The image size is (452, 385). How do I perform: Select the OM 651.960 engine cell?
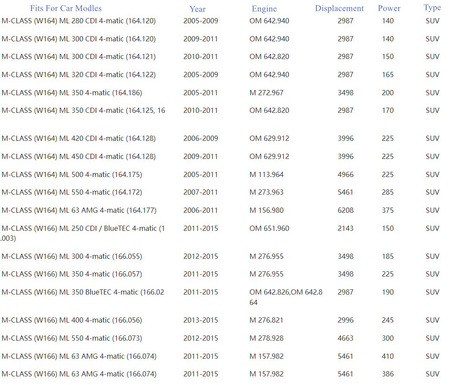coord(269,228)
